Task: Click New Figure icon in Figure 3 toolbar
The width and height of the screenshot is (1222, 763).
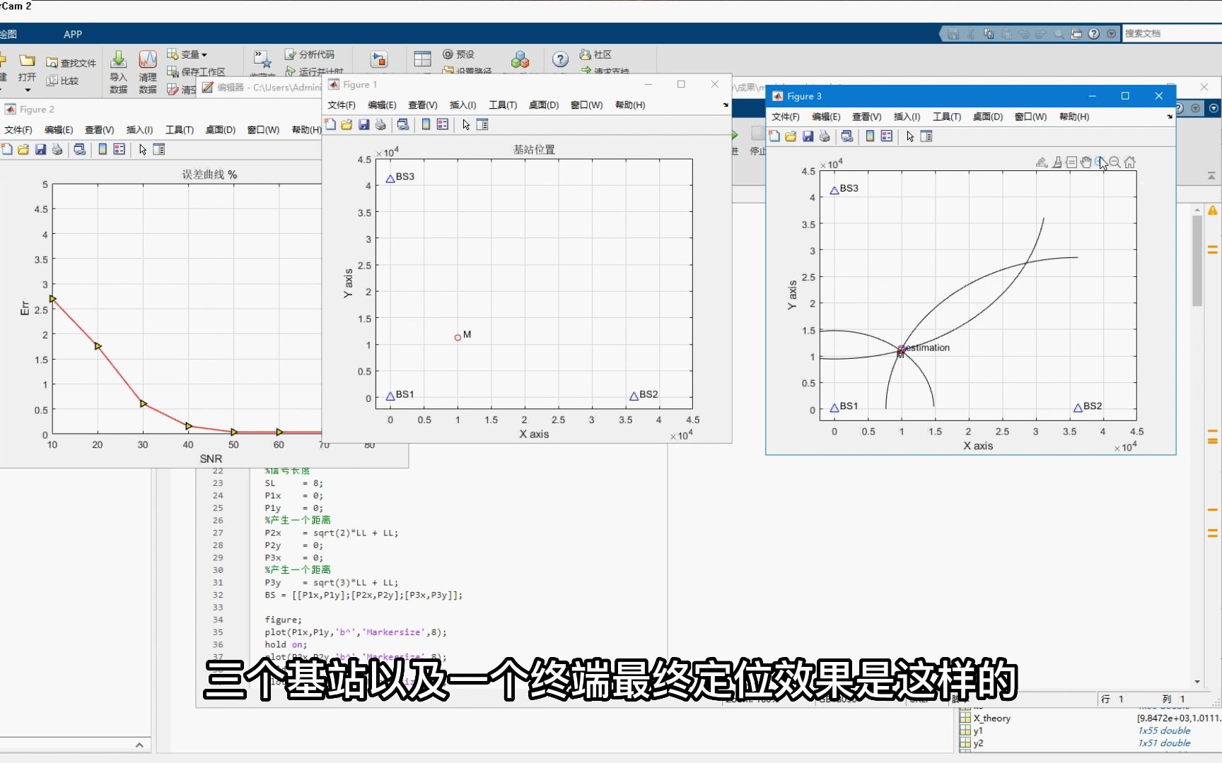Action: 774,136
